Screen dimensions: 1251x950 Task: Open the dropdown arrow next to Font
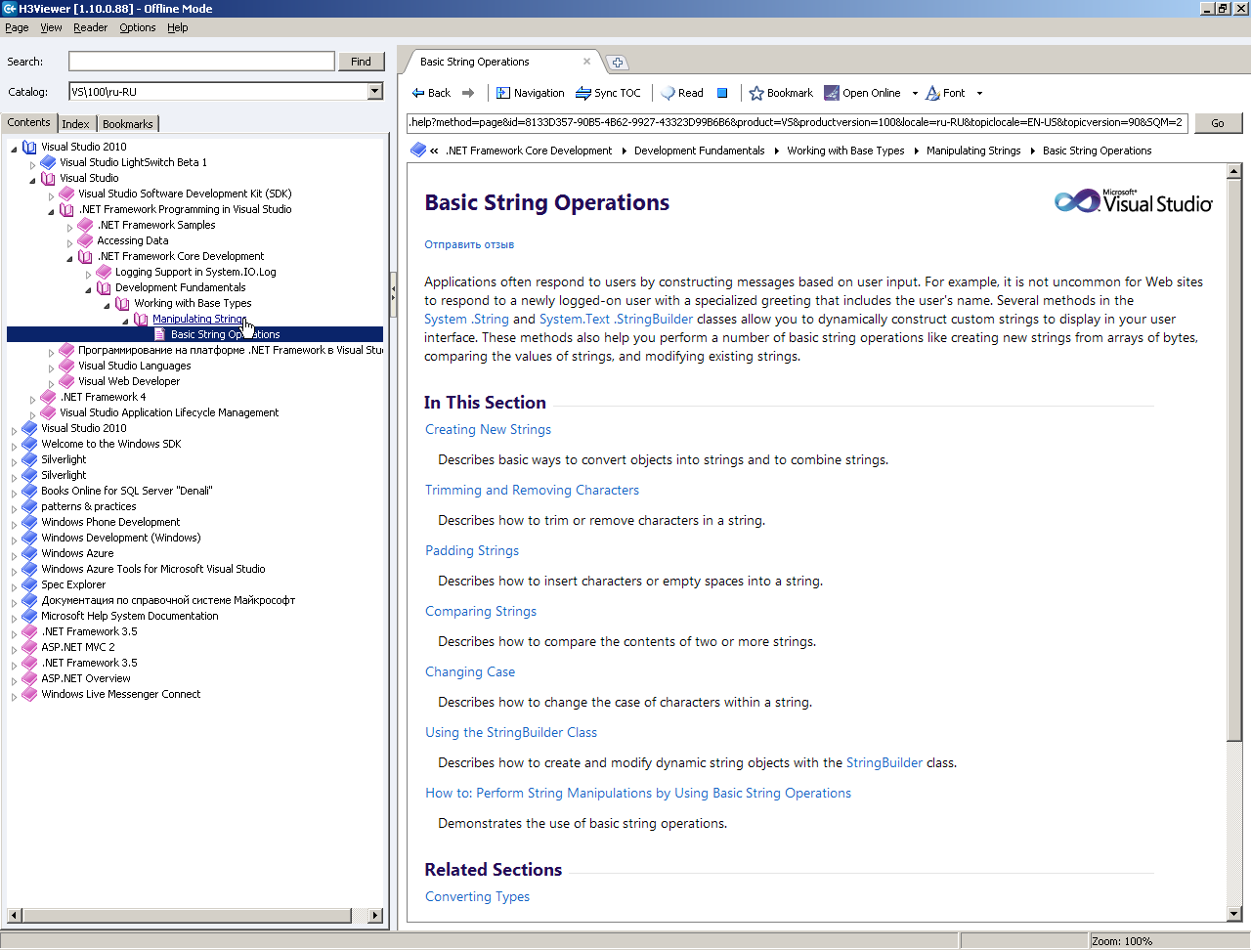pyautogui.click(x=979, y=94)
